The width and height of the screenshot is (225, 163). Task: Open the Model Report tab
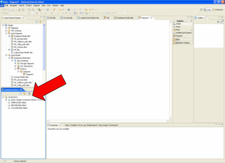(92, 125)
